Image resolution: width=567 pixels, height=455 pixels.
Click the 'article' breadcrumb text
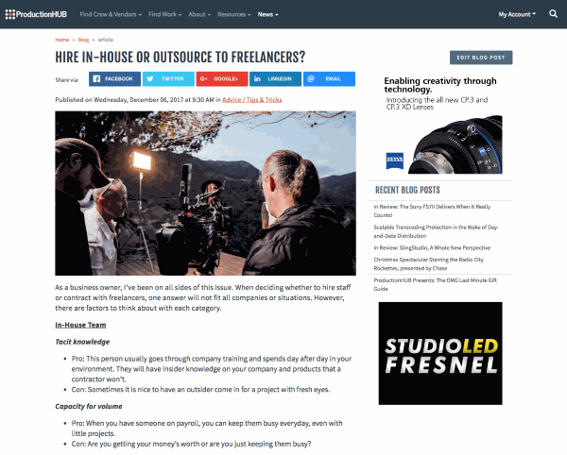(x=106, y=40)
